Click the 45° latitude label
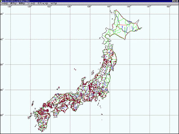 tap(2, 14)
